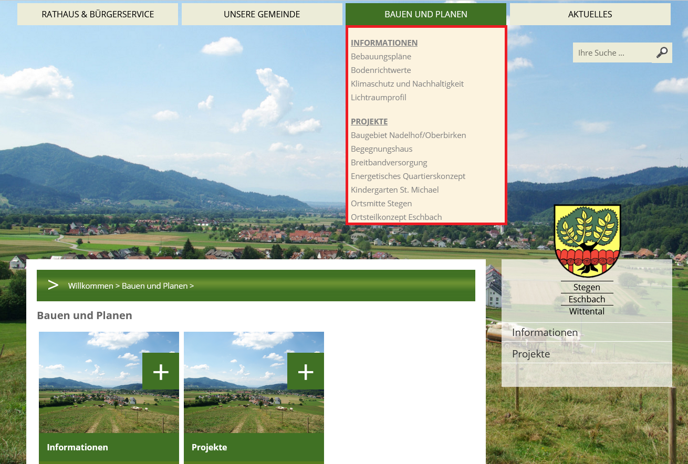Expand Projekte in the right sidebar
Screen dimensions: 688x464
point(531,354)
